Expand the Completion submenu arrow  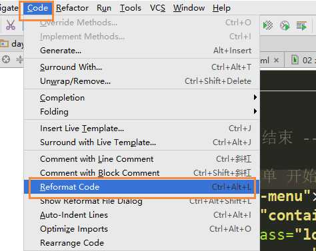tap(255, 97)
